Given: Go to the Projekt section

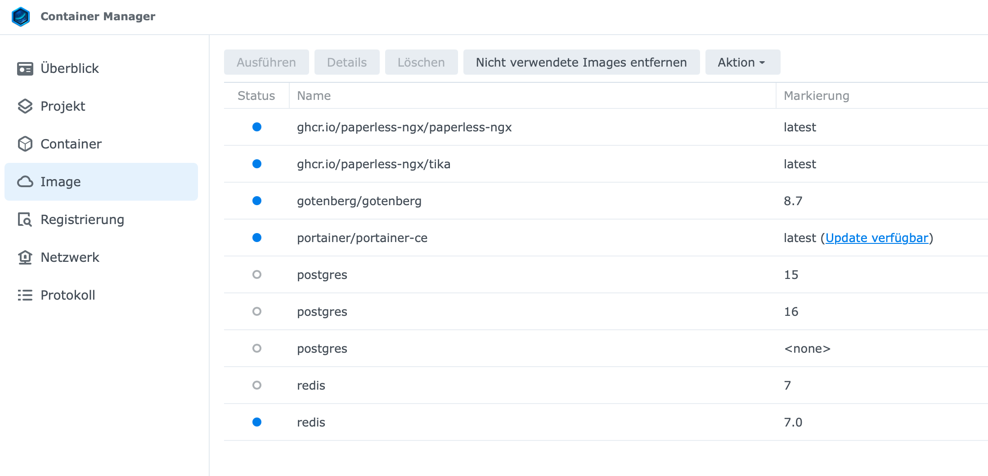Looking at the screenshot, I should coord(101,106).
